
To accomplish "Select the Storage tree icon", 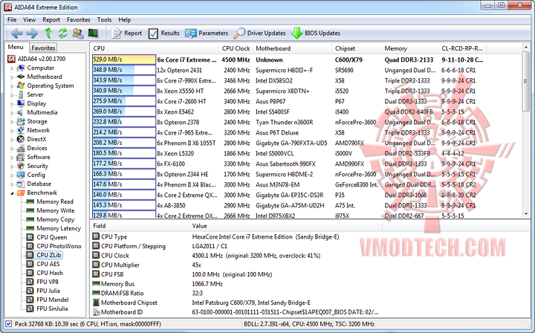I will coord(21,121).
